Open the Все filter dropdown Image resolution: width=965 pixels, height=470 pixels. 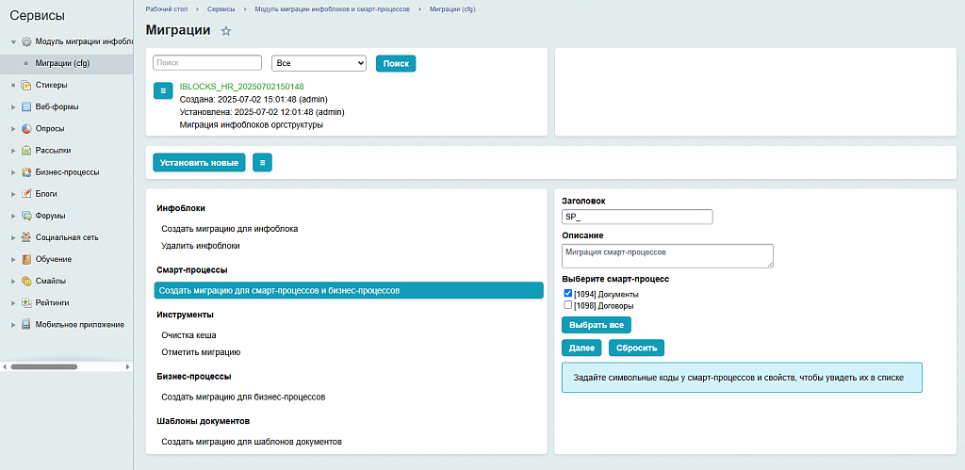pyautogui.click(x=319, y=63)
